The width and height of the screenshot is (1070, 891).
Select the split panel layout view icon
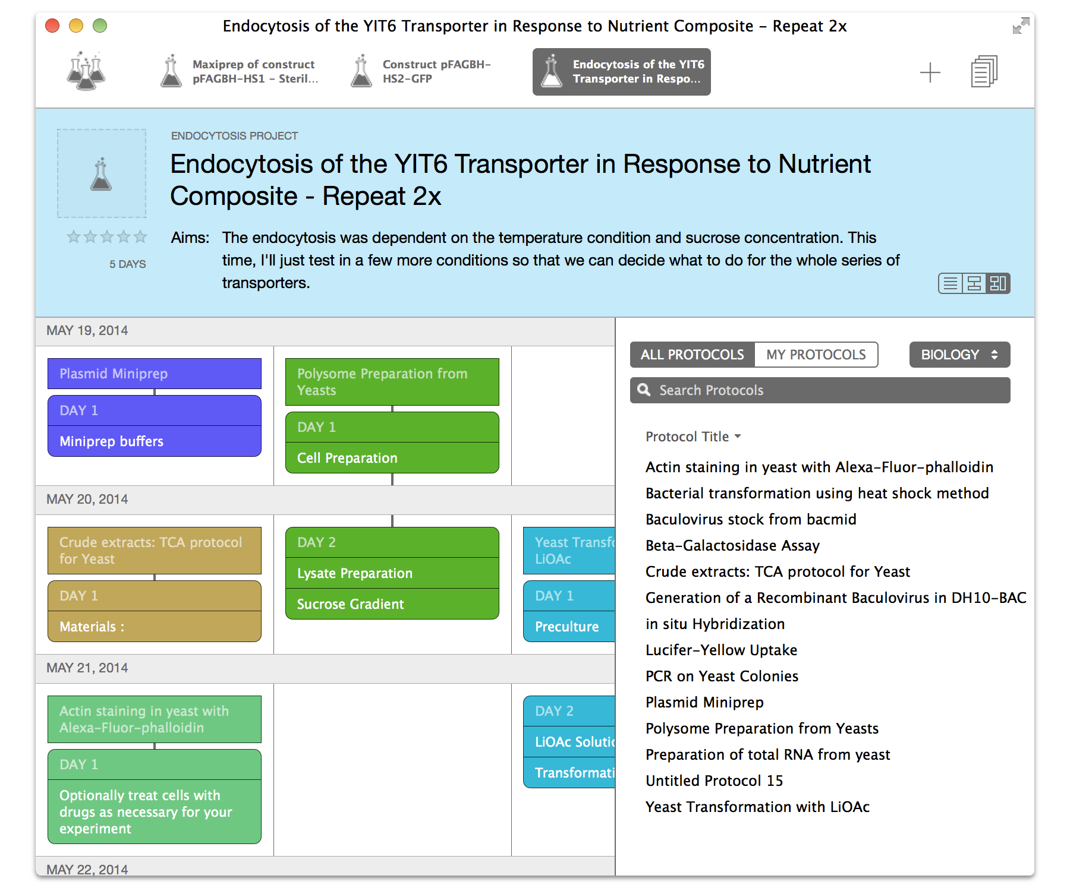click(x=998, y=283)
